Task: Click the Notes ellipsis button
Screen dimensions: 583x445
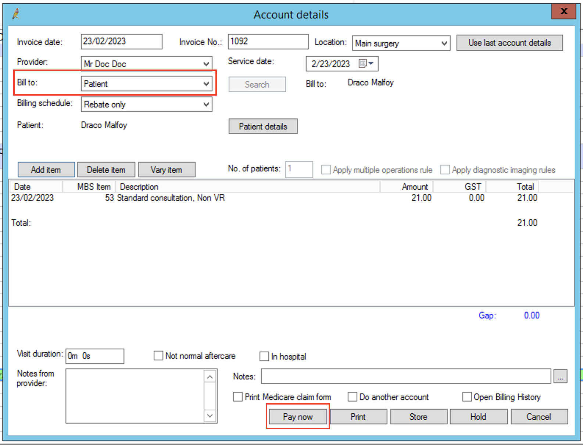Action: (x=560, y=377)
